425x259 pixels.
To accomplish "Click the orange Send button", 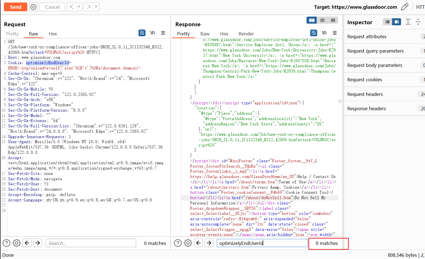I will [x=15, y=7].
